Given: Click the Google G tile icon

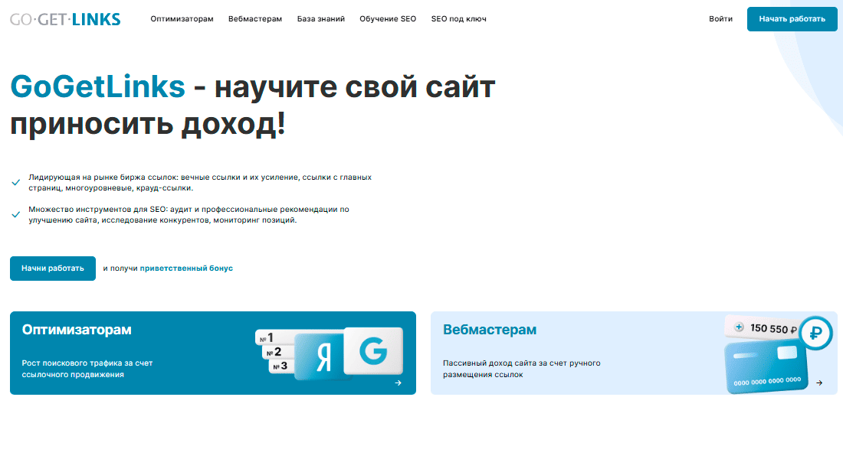Looking at the screenshot, I should coord(374,350).
